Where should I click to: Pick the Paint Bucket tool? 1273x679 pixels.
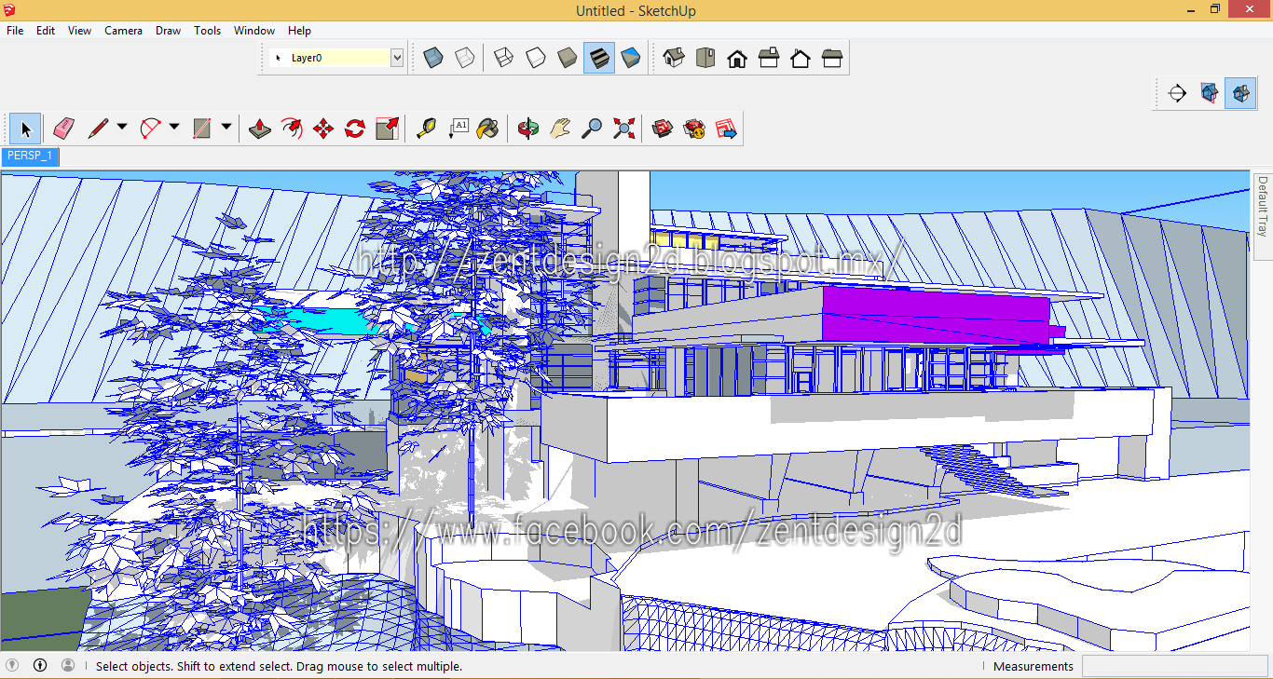point(488,129)
